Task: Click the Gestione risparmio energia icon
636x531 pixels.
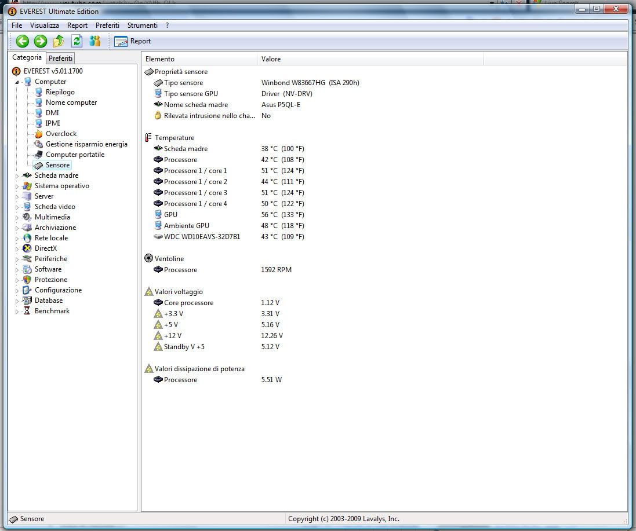Action: point(38,144)
